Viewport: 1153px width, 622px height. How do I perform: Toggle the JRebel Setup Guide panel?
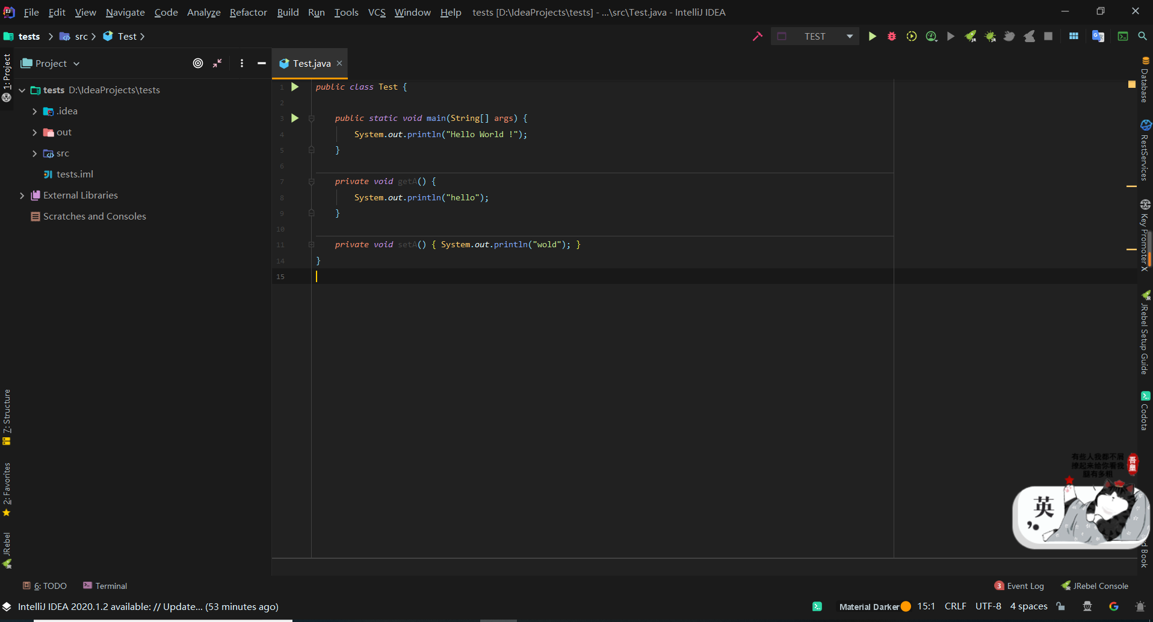coord(1145,333)
